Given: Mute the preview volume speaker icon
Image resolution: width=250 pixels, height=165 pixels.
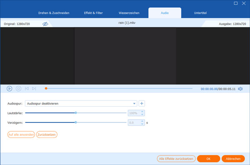Looking at the screenshot, I should (x=240, y=89).
